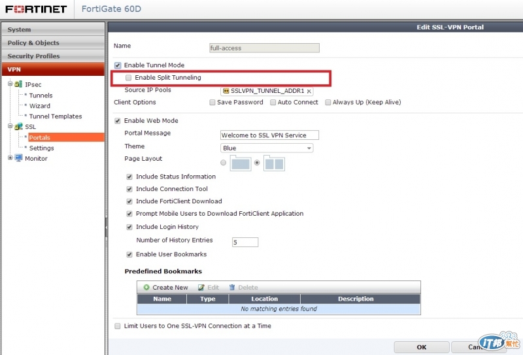
Task: Click the Fortinet logo
Action: 36,9
